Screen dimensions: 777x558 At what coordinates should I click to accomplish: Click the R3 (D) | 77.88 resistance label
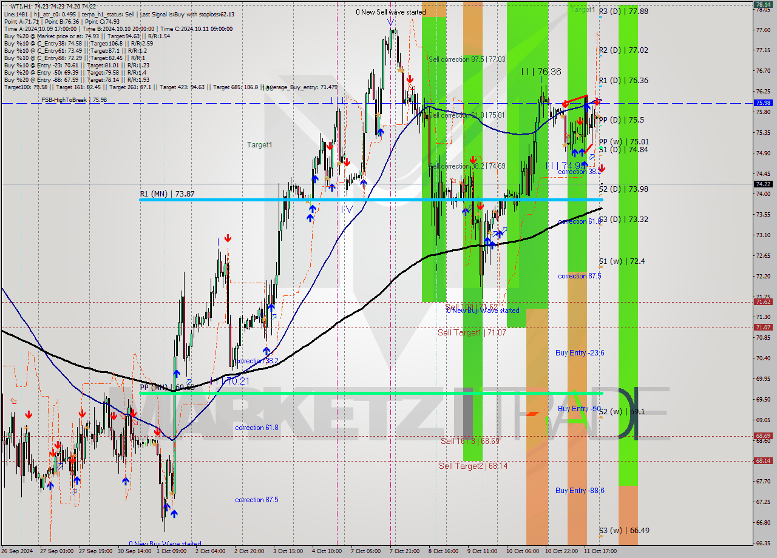tap(623, 11)
